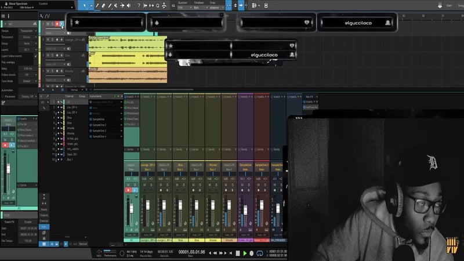Image resolution: width=464 pixels, height=261 pixels.
Task: Select the Mute tool in the toolbar
Action: point(115,5)
